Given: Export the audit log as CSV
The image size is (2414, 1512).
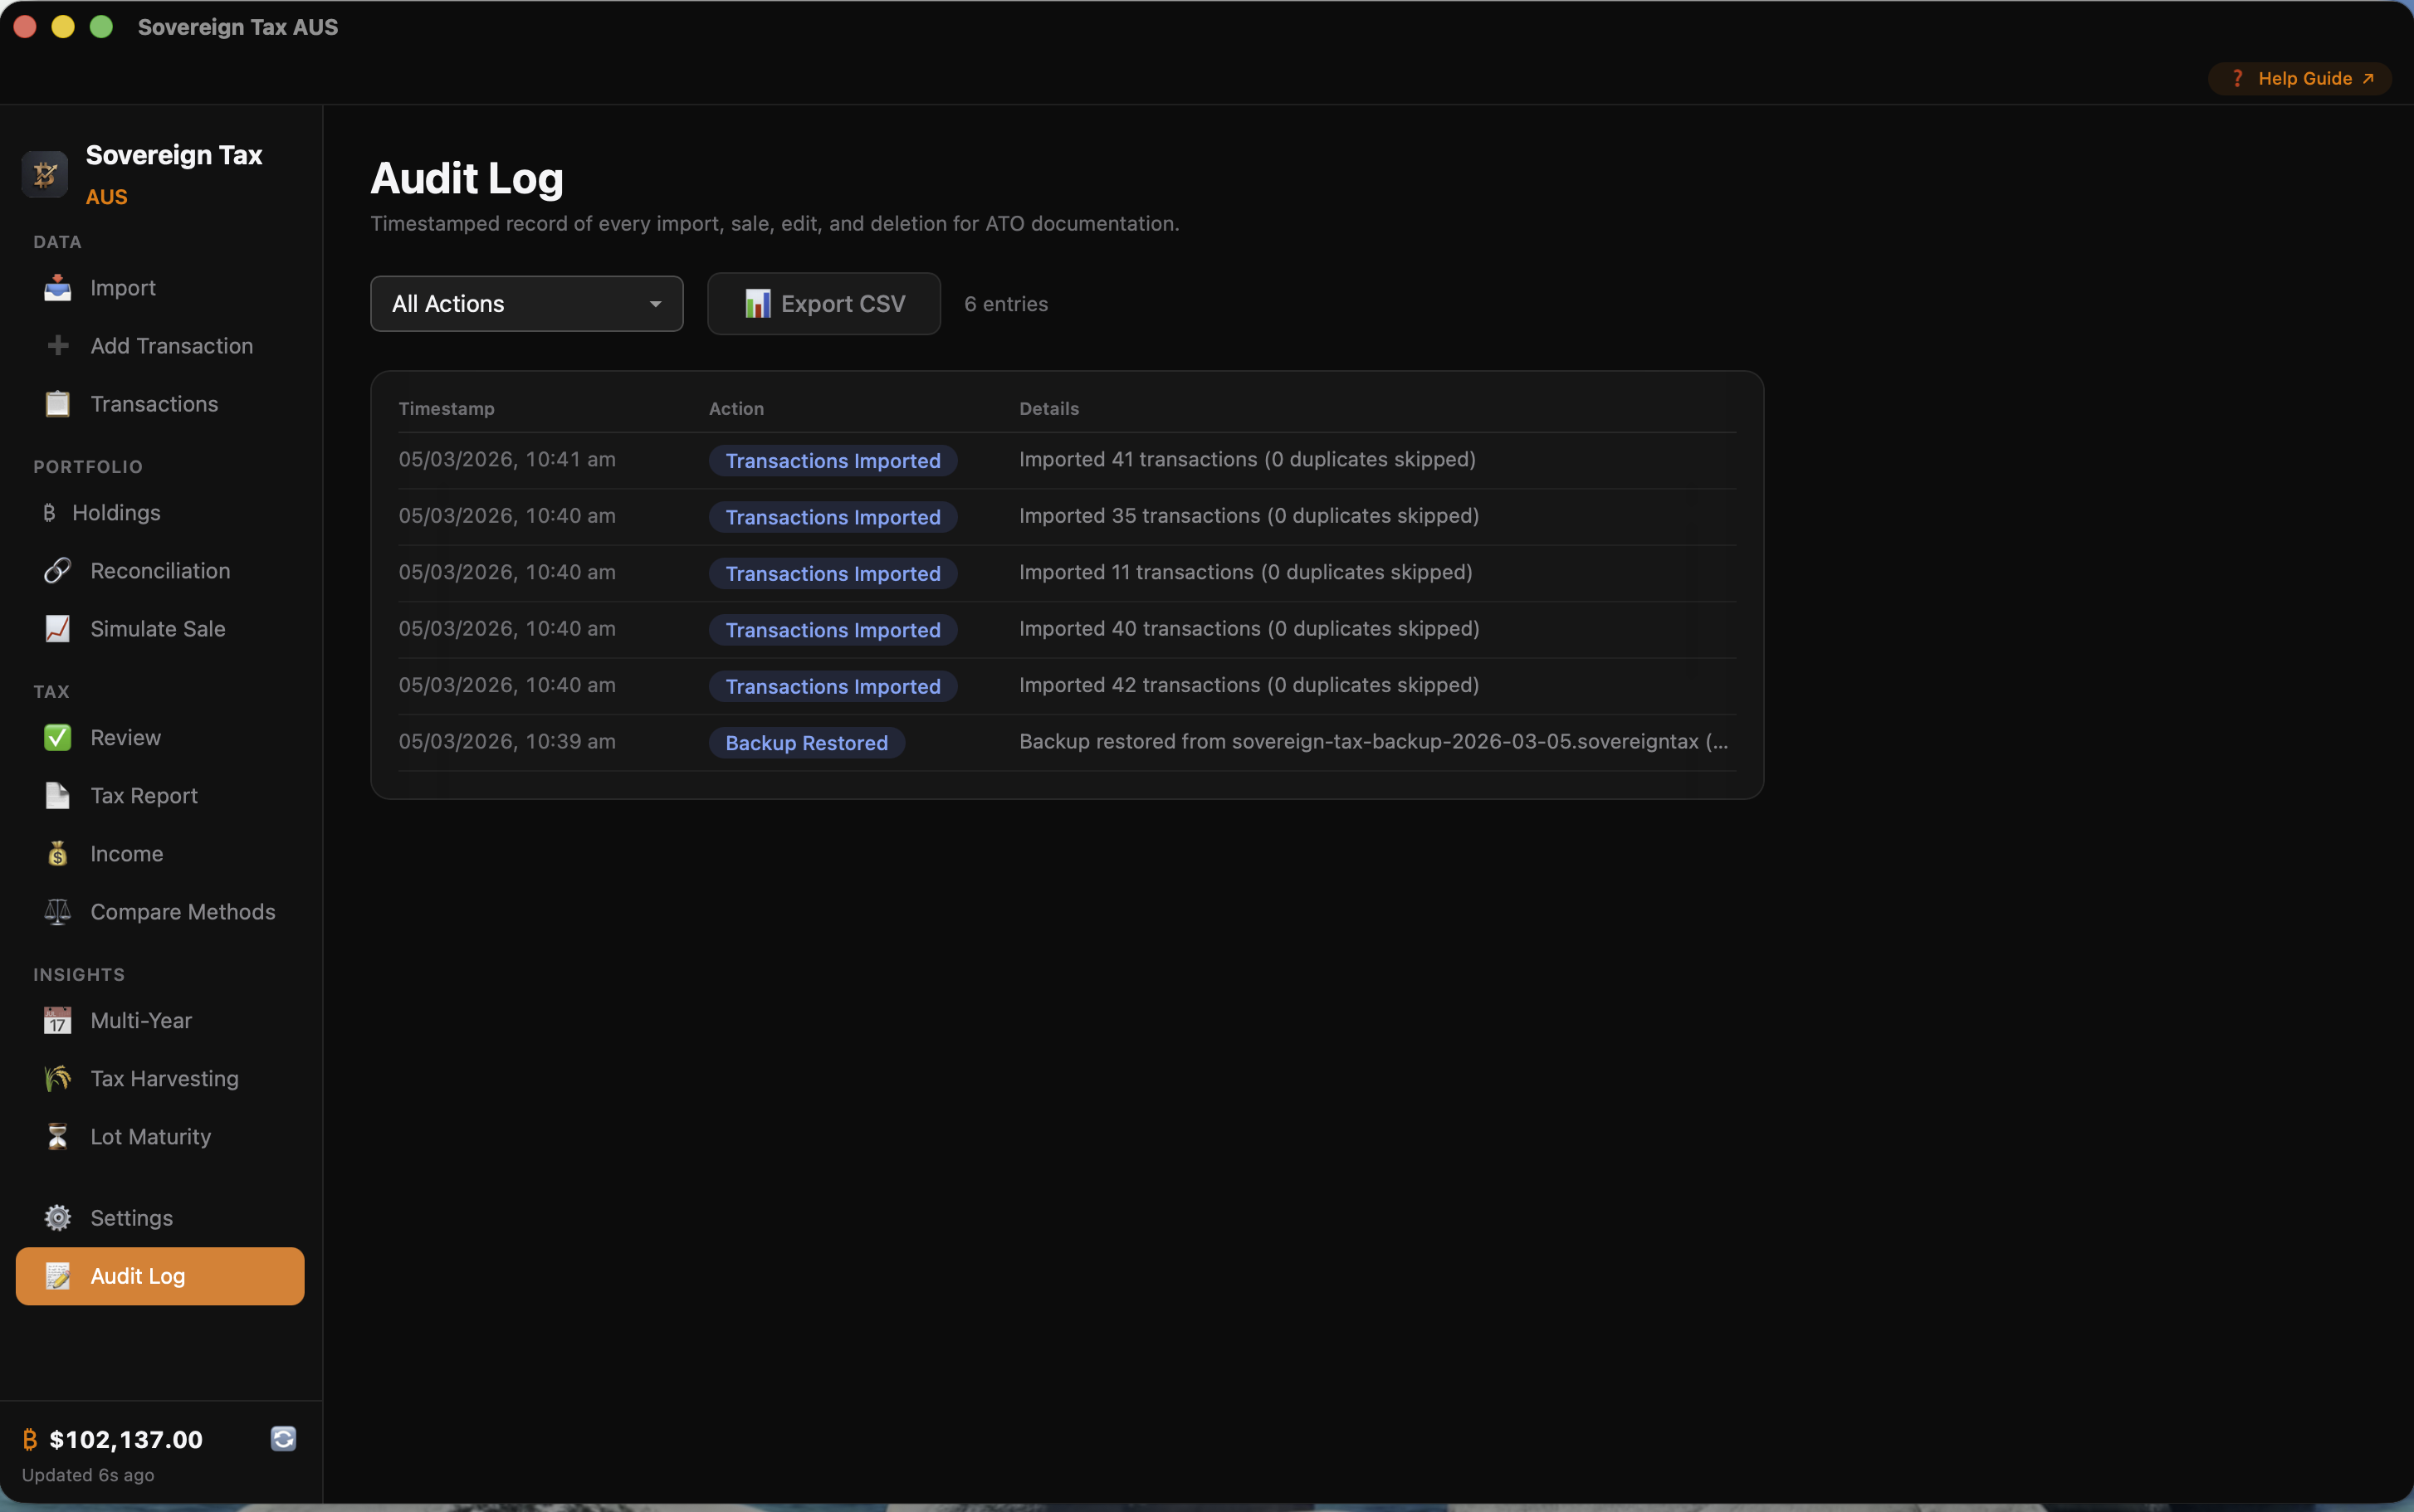Looking at the screenshot, I should point(822,303).
